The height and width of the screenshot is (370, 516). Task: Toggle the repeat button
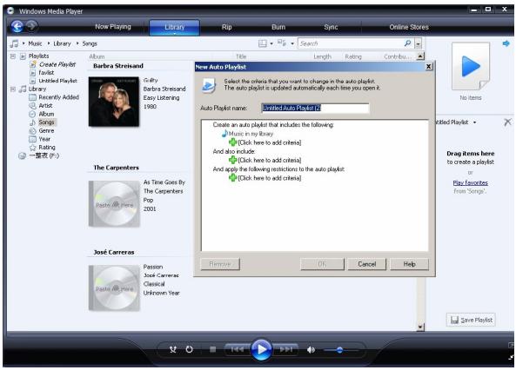click(189, 349)
